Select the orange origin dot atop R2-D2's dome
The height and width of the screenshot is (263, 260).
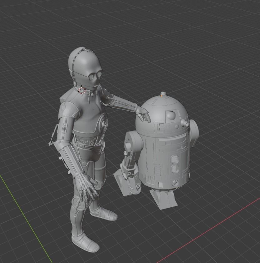(161, 96)
